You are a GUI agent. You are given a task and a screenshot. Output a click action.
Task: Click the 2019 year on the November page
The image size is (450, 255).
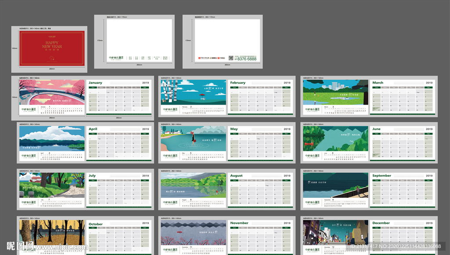coord(287,223)
